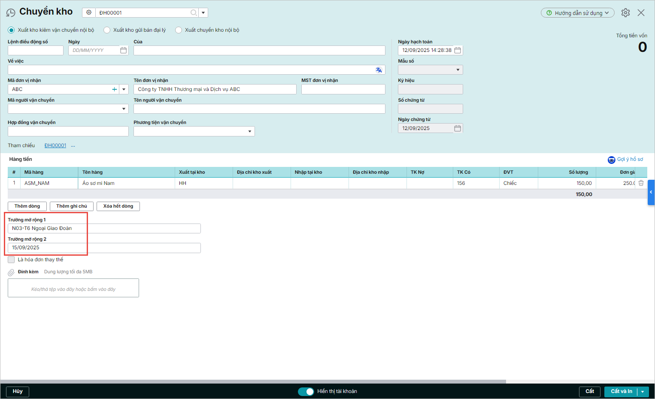
Task: Open the Hướng dẫn sử dụng menu
Action: 577,13
